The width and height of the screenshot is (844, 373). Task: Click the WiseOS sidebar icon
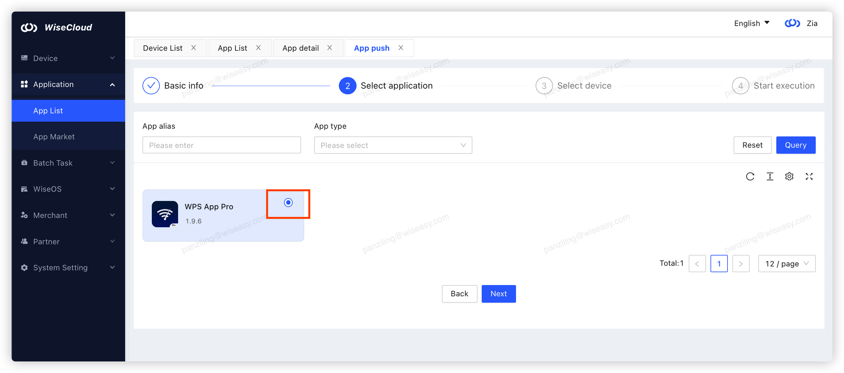click(x=24, y=189)
